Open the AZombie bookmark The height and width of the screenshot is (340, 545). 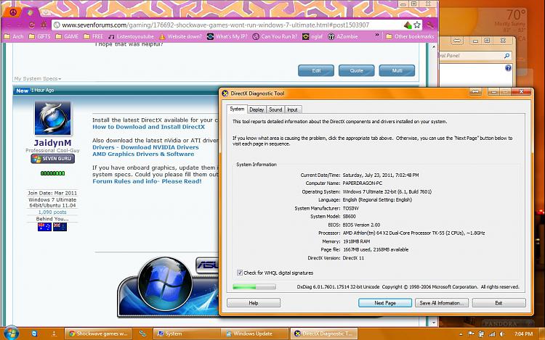343,36
